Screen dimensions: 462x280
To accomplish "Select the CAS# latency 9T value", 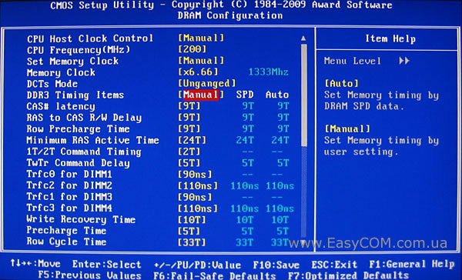I will [189, 106].
